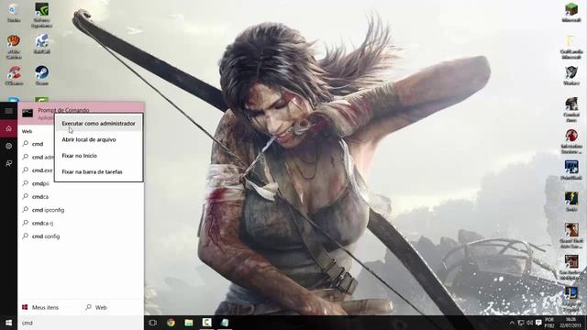
Task: Open settings gear in search sidebar
Action: pos(8,146)
